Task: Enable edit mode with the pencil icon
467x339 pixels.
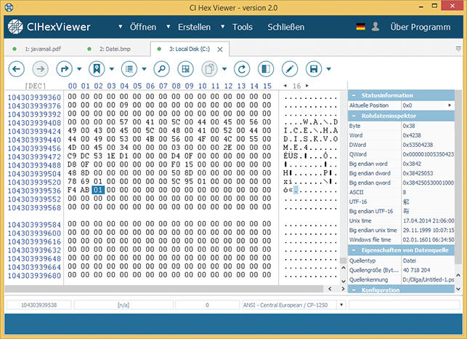Action: [x=290, y=69]
